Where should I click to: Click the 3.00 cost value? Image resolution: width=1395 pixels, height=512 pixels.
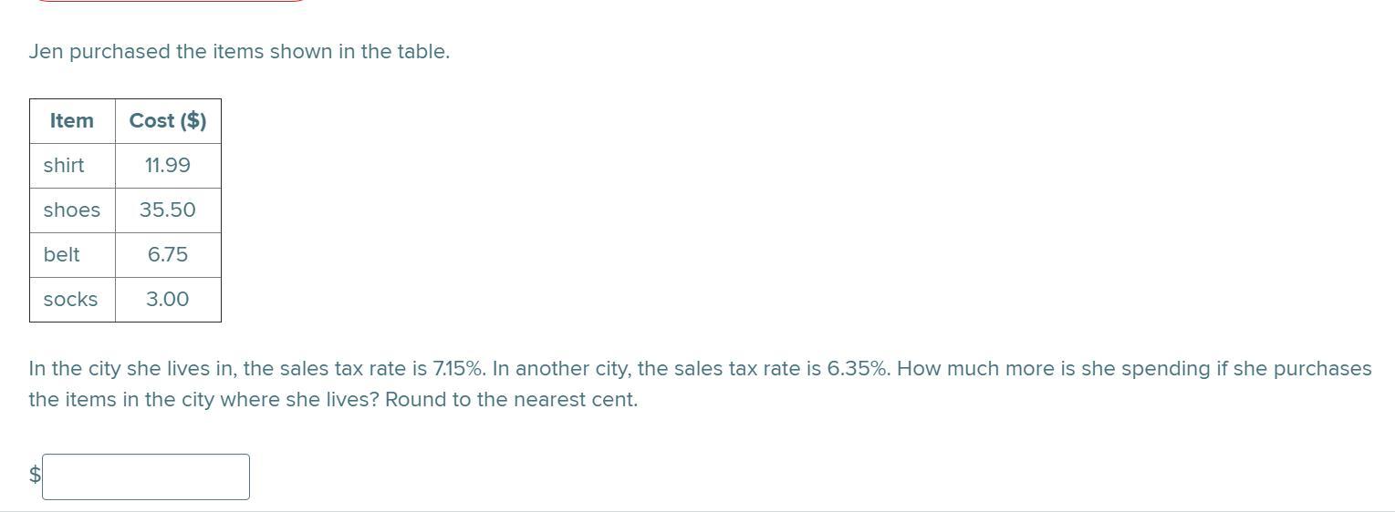[x=168, y=299]
